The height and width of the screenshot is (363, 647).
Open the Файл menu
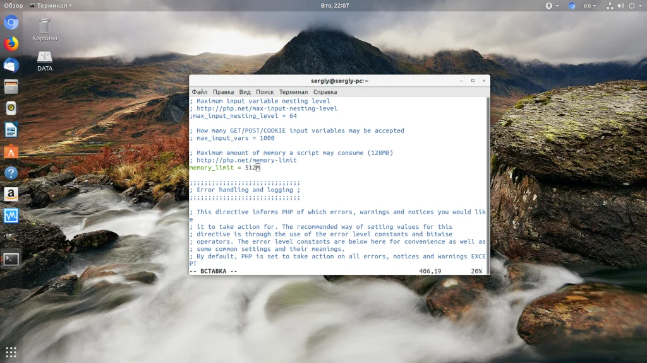pyautogui.click(x=199, y=92)
